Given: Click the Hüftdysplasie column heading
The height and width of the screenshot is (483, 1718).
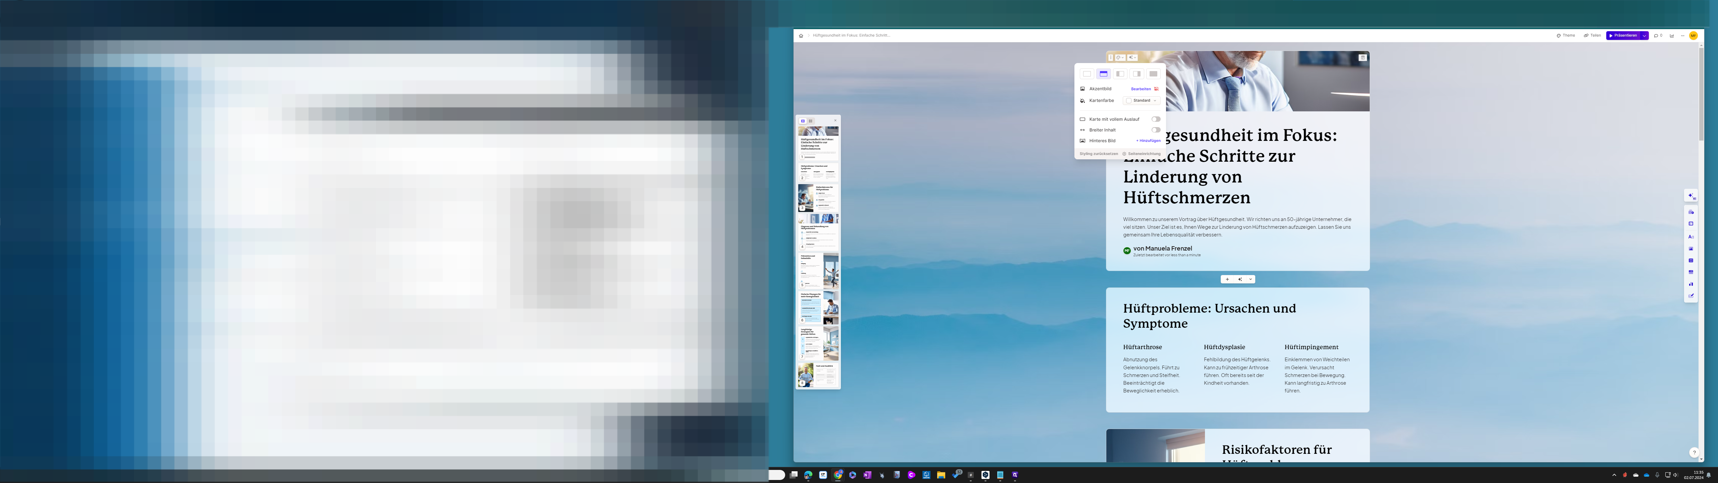Looking at the screenshot, I should [x=1224, y=347].
